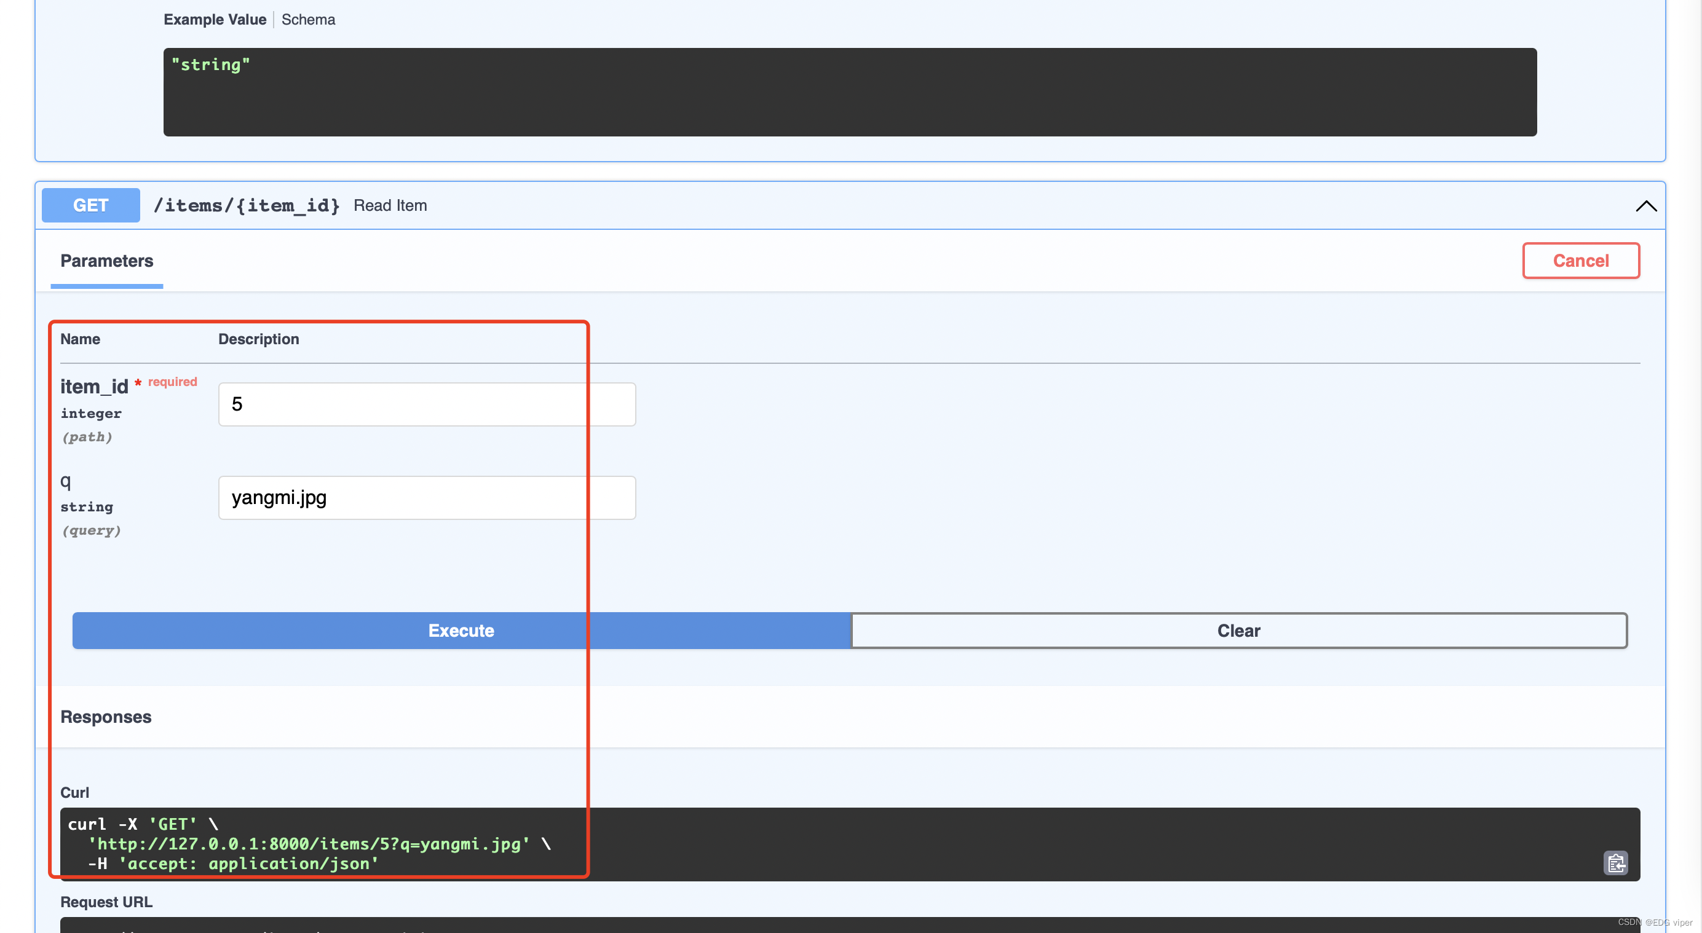Click the Execute button
Viewport: 1702px width, 933px height.
click(461, 631)
